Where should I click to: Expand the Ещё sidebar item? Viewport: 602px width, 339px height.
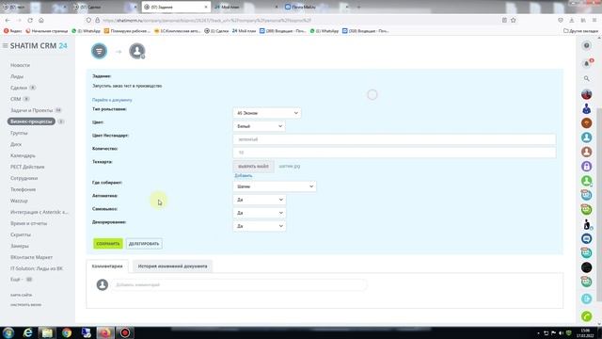pyautogui.click(x=17, y=280)
